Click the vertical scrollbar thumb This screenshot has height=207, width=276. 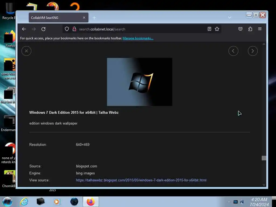[x=264, y=158]
